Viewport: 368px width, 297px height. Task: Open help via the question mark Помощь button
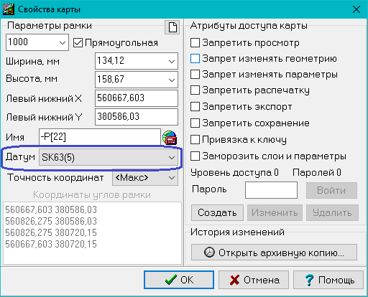pyautogui.click(x=328, y=280)
